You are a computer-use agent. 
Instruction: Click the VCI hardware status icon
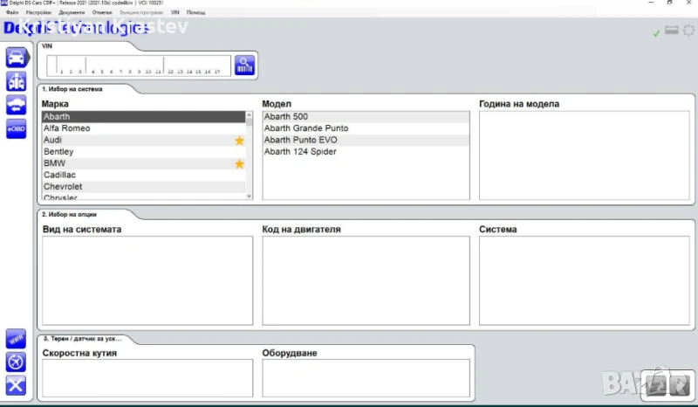click(672, 31)
